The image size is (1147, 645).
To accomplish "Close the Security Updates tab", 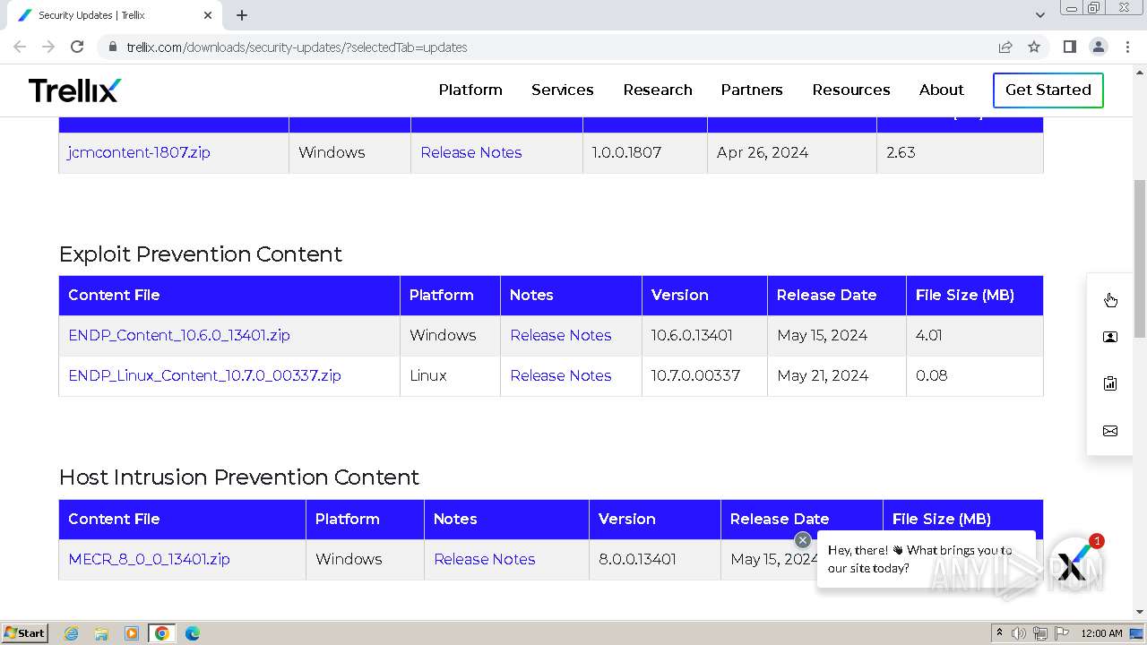I will click(208, 15).
